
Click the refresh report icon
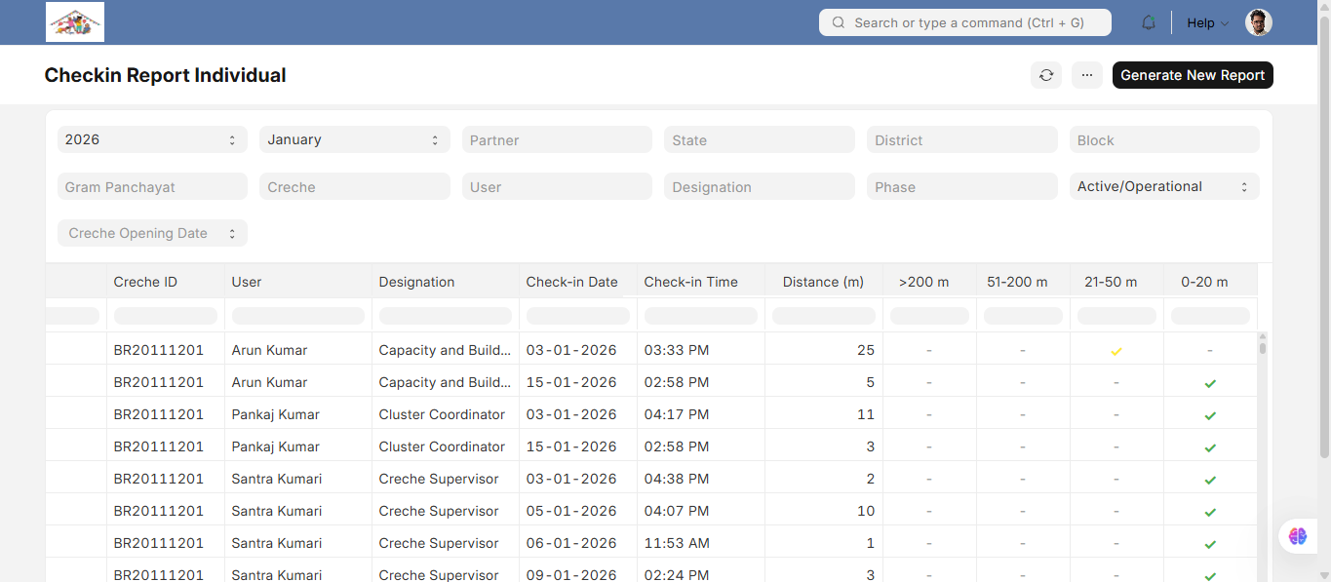click(1046, 75)
